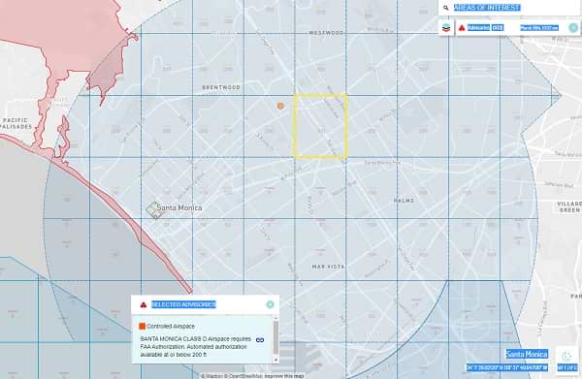Close the Selected Advisories panel
This screenshot has height=379, width=582.
[x=271, y=304]
